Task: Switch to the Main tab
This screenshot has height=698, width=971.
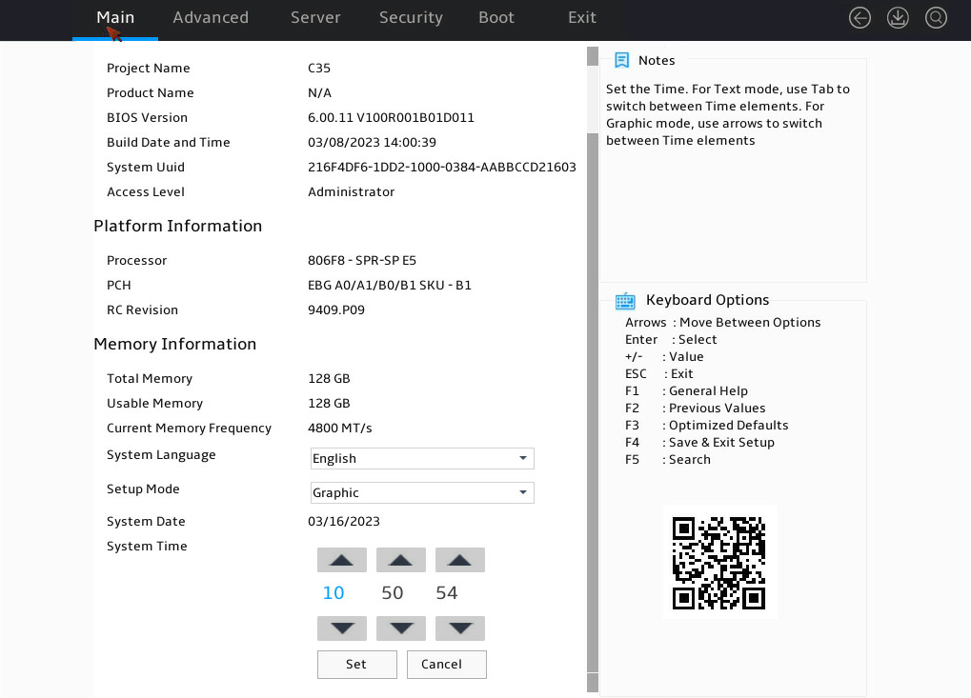Action: (x=115, y=18)
